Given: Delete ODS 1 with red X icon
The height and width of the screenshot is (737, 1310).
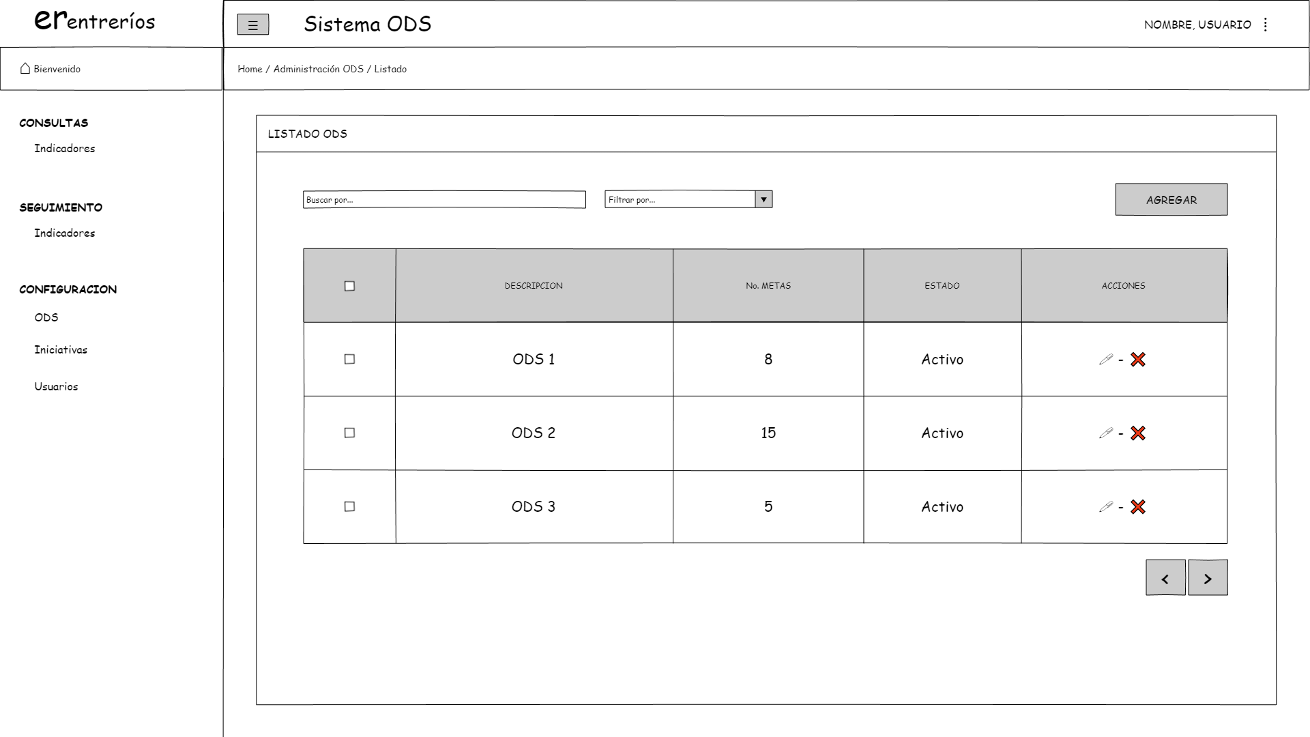Looking at the screenshot, I should (1137, 360).
